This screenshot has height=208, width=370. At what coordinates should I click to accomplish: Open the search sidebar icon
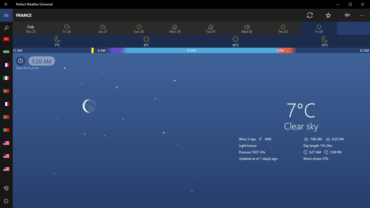coord(6,28)
